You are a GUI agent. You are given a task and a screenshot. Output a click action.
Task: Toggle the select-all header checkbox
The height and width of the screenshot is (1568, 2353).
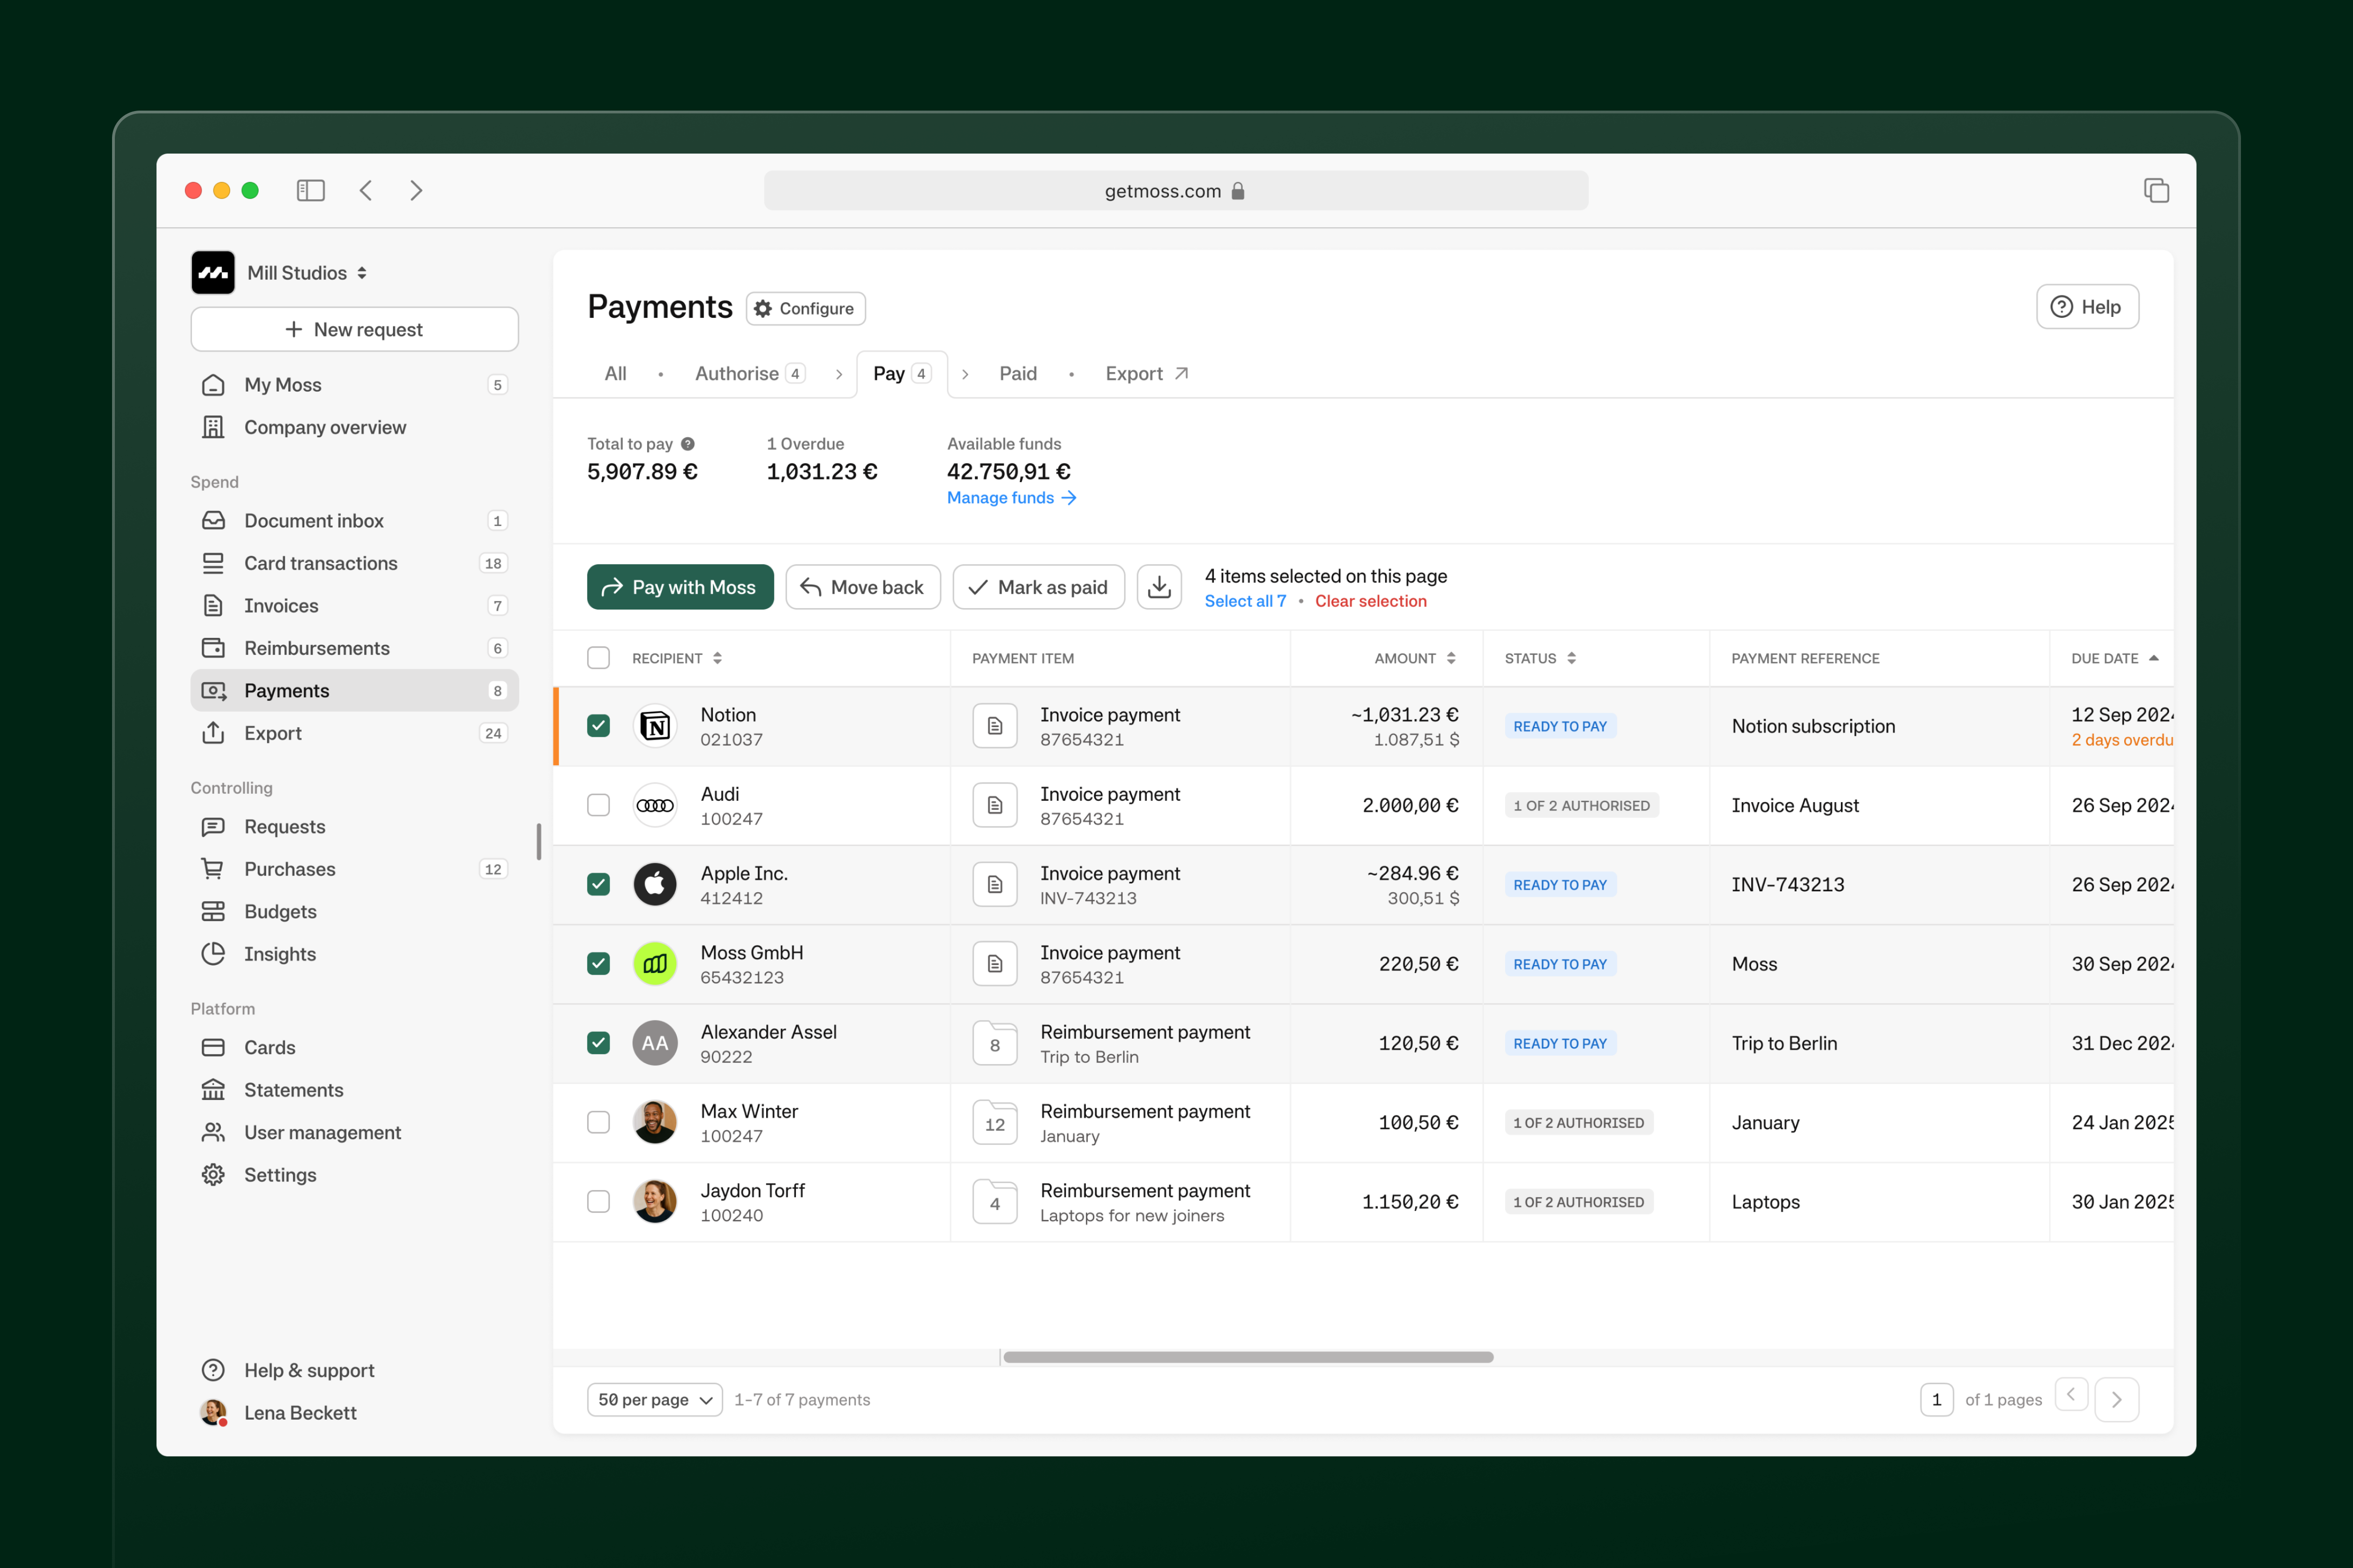[x=598, y=658]
